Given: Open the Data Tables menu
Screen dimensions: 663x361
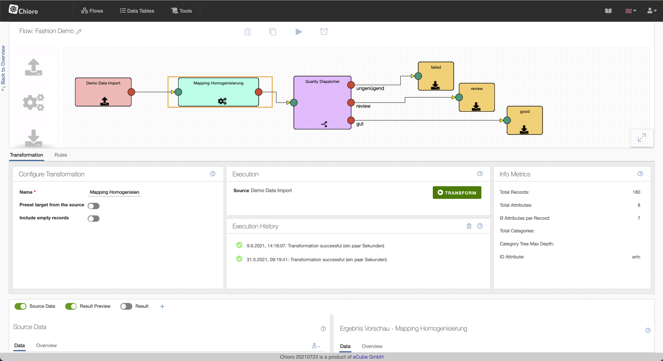Looking at the screenshot, I should pos(137,11).
